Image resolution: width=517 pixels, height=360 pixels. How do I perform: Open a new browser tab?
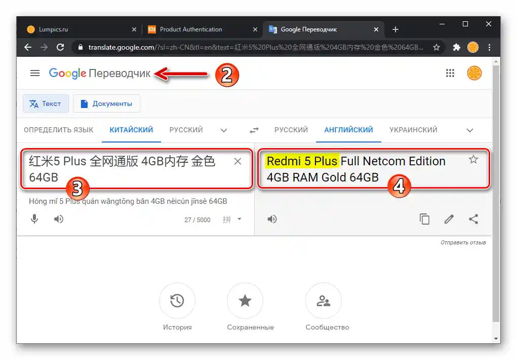[x=395, y=29]
